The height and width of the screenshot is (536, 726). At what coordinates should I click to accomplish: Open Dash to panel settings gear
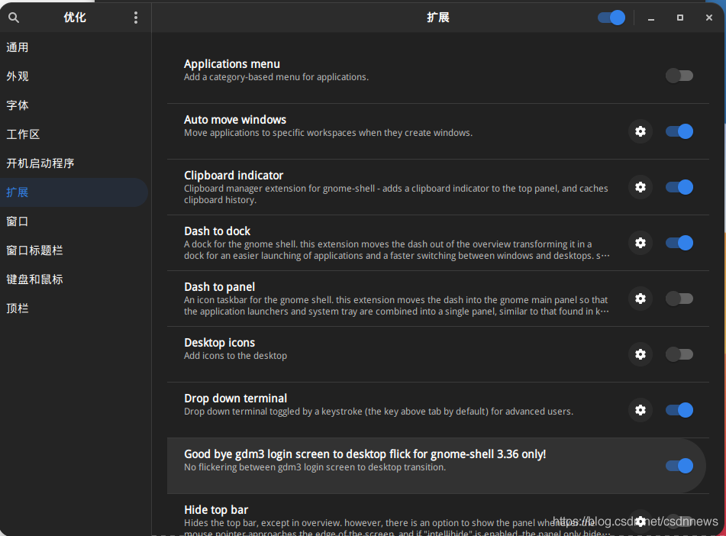click(640, 299)
